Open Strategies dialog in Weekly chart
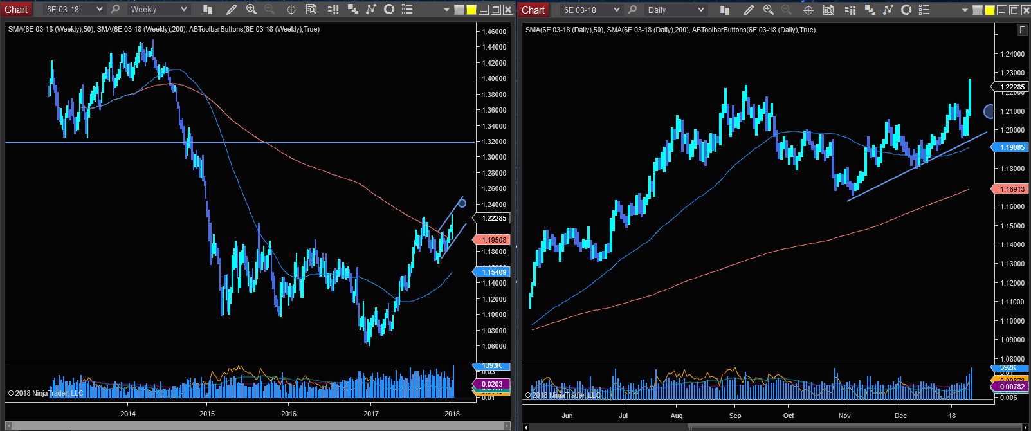The width and height of the screenshot is (1031, 431). [x=389, y=9]
